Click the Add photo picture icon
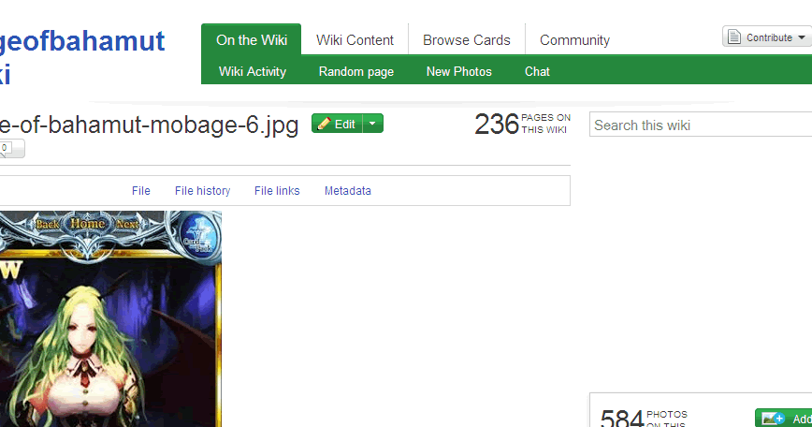Screen dimensions: 812x427 [773, 419]
